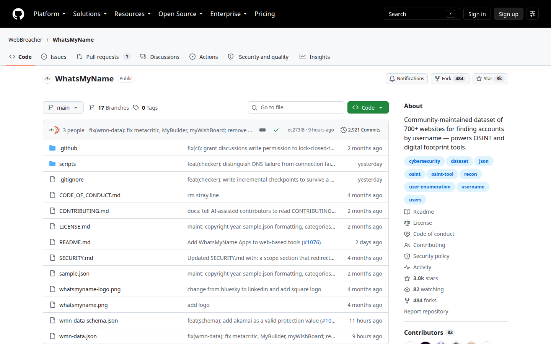Expand the commit message ellipsis button

[262, 130]
